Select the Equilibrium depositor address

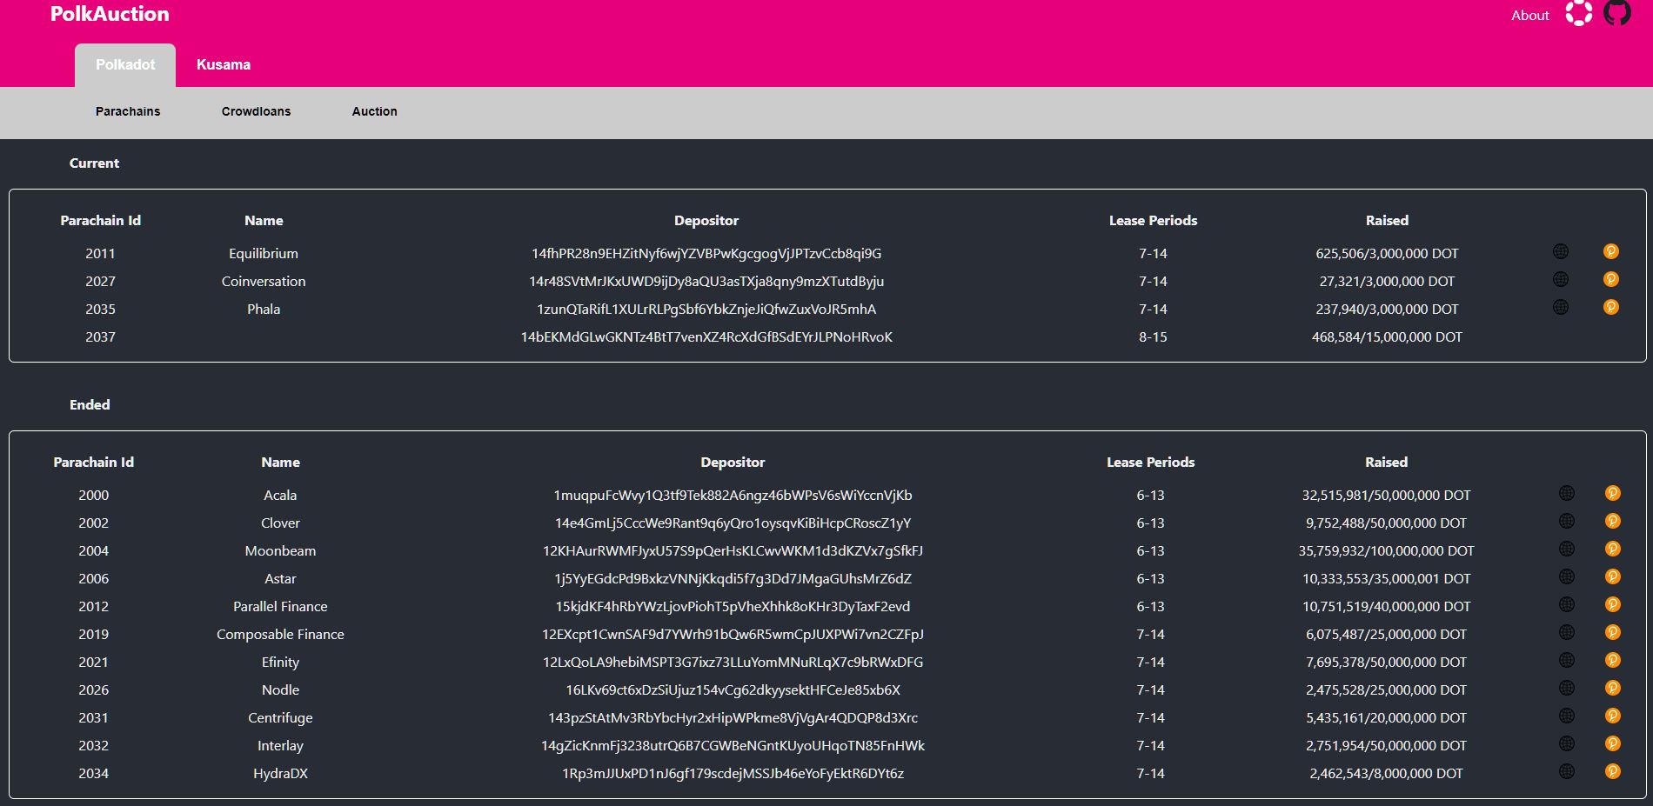tap(706, 254)
